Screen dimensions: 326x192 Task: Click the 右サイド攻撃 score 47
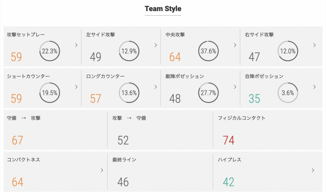point(254,57)
